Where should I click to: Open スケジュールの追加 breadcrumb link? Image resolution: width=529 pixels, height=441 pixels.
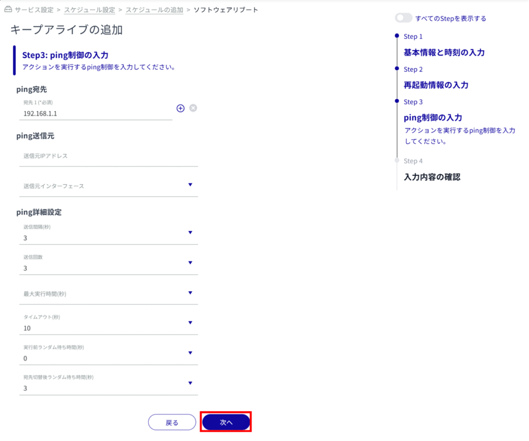[154, 10]
